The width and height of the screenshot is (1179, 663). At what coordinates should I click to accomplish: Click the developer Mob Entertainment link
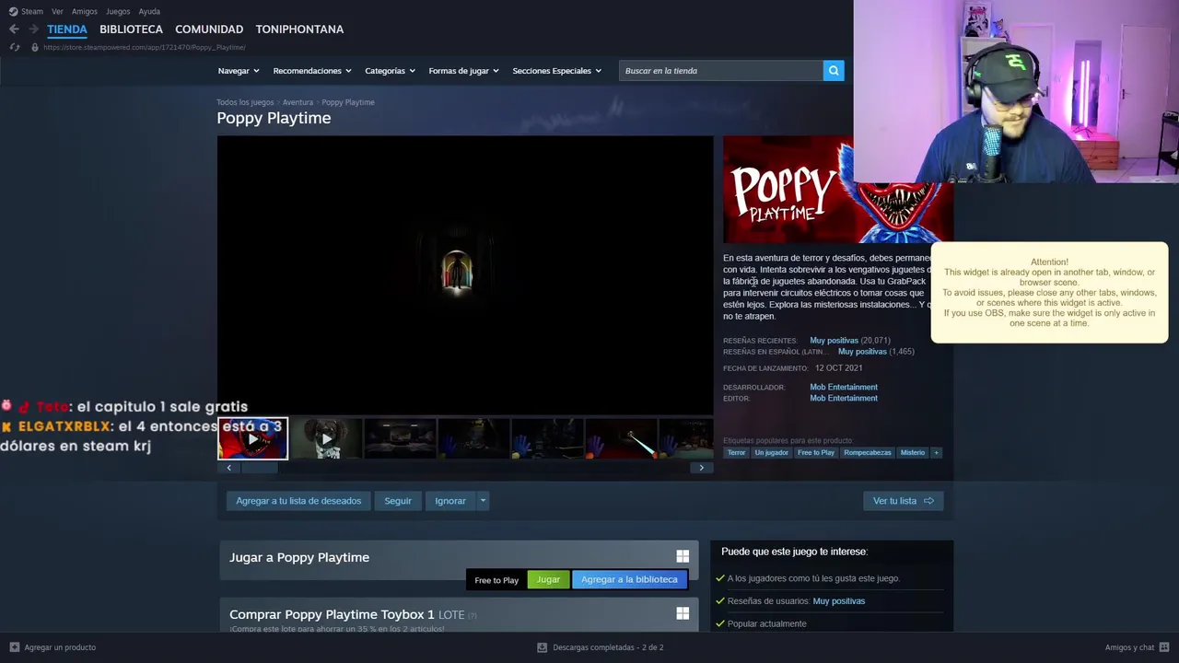844,388
